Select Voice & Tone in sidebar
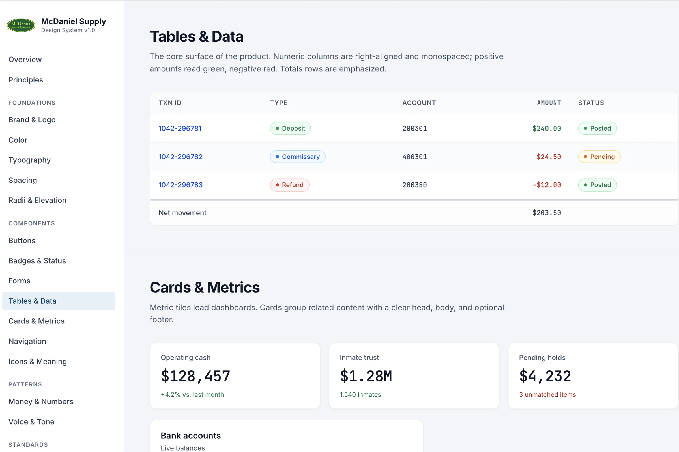 (x=31, y=421)
